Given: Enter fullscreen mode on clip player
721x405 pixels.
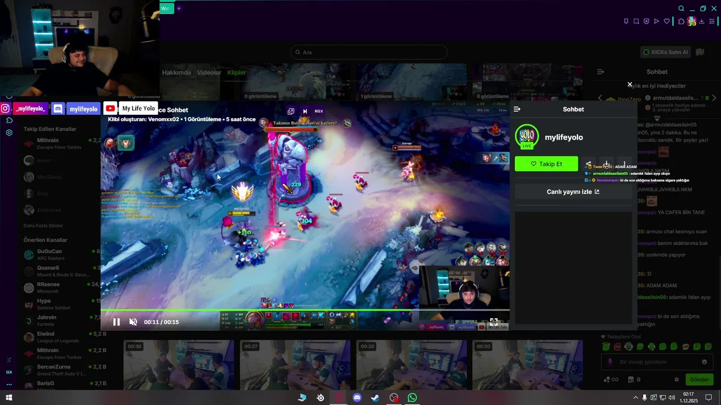Looking at the screenshot, I should tap(493, 322).
